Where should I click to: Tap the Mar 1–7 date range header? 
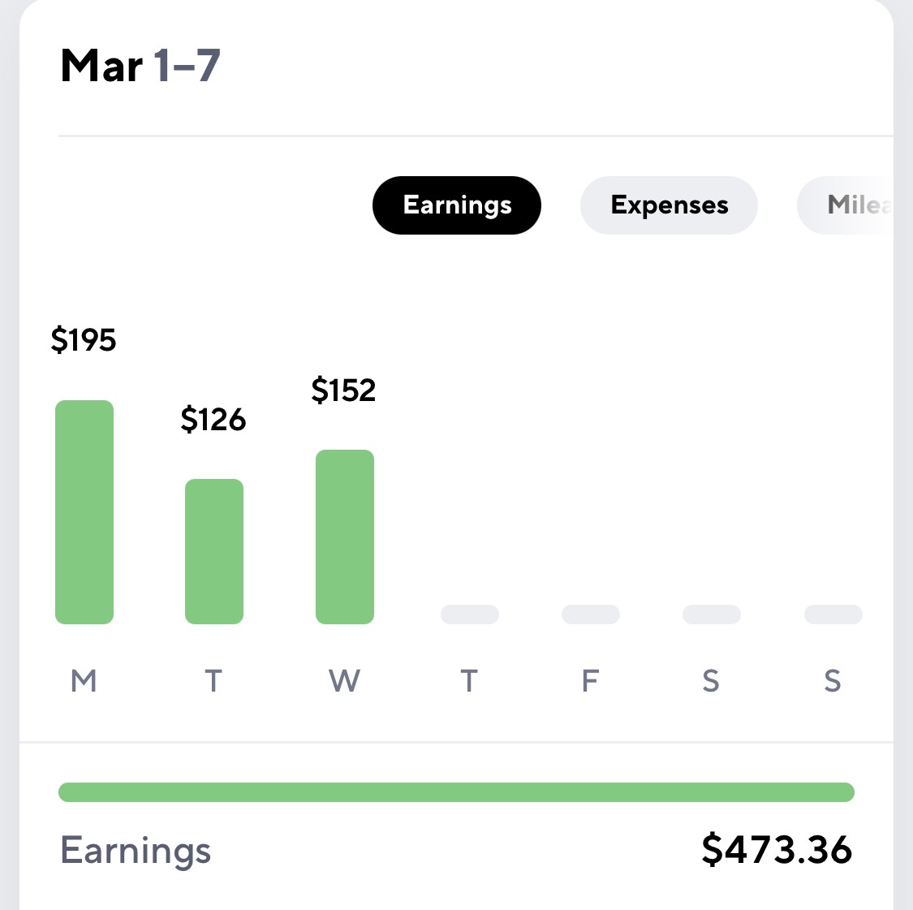click(140, 66)
